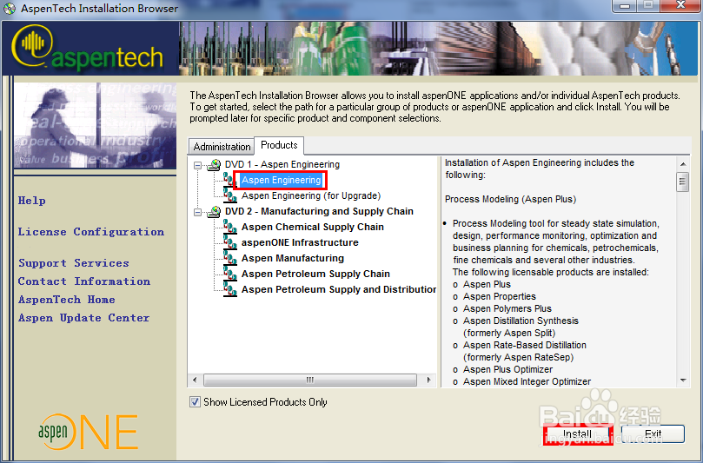Image resolution: width=703 pixels, height=463 pixels.
Task: Collapse the DVD 1 - Aspen Engineering node
Action: pyautogui.click(x=197, y=165)
